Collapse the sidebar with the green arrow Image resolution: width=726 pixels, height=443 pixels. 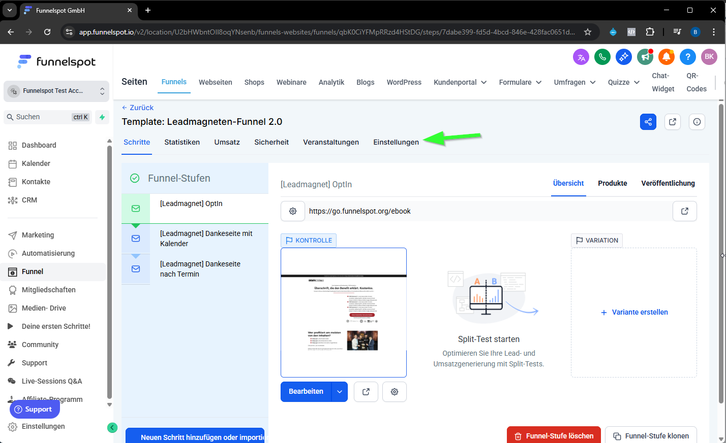point(113,428)
